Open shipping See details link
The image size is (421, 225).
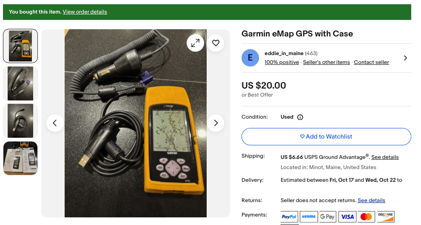pyautogui.click(x=385, y=157)
